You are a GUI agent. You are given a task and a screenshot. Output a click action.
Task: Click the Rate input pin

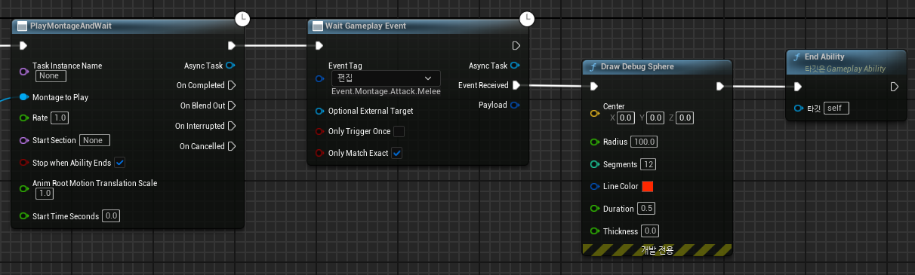23,118
